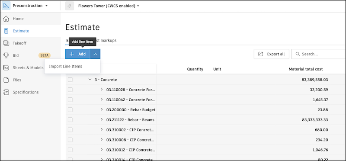Expand the 03.200000 Rebar Budget row
The width and height of the screenshot is (346, 161).
click(102, 109)
